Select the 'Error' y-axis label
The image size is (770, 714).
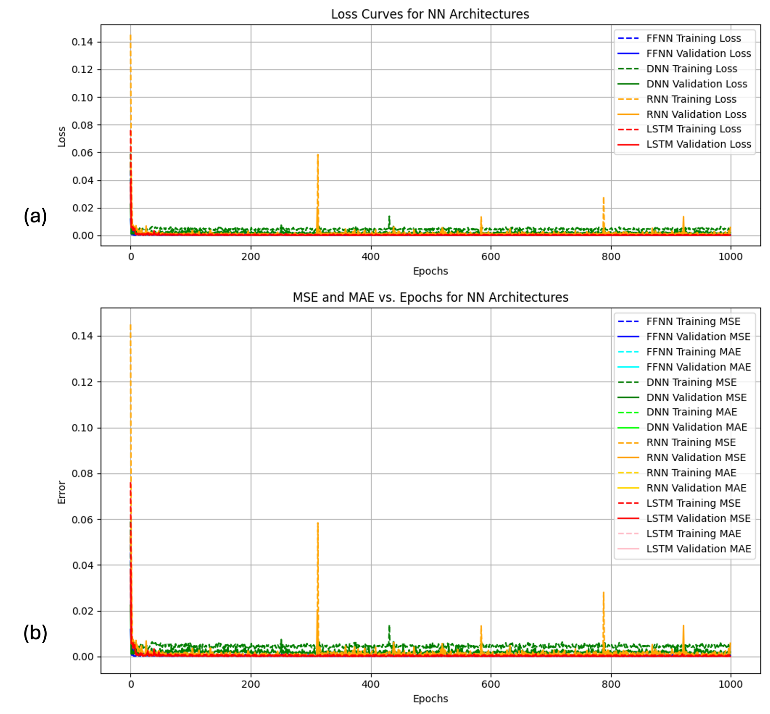[62, 492]
